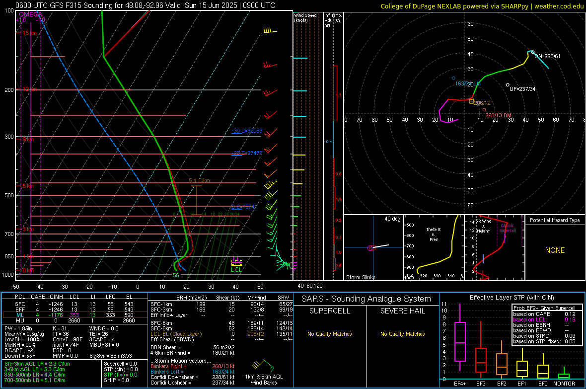586x389 pixels.
Task: Click the 'SHIP = 0.0' value
Action: 116,380
